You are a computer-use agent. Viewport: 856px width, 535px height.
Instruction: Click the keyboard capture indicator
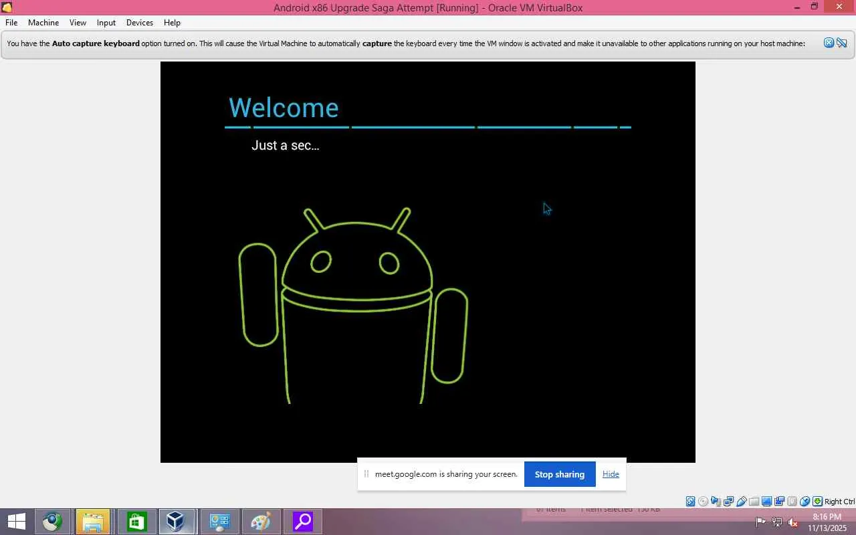pyautogui.click(x=817, y=502)
